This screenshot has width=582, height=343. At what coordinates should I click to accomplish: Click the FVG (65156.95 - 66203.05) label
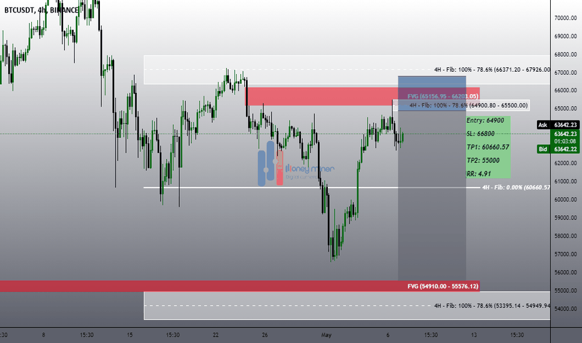coord(443,97)
